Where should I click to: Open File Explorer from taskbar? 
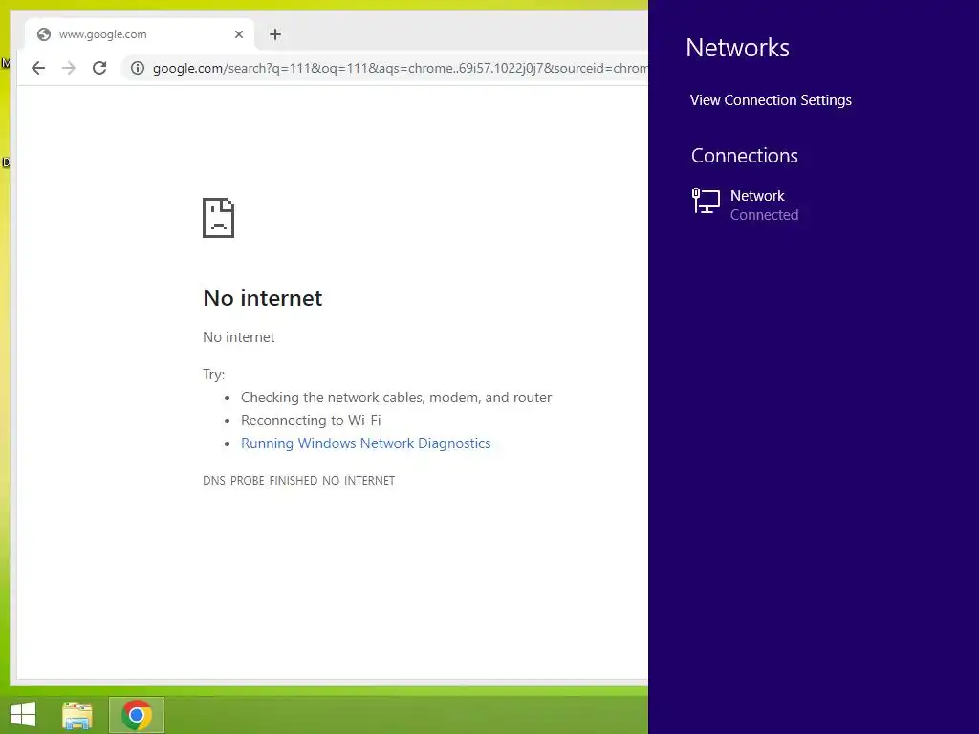point(77,715)
